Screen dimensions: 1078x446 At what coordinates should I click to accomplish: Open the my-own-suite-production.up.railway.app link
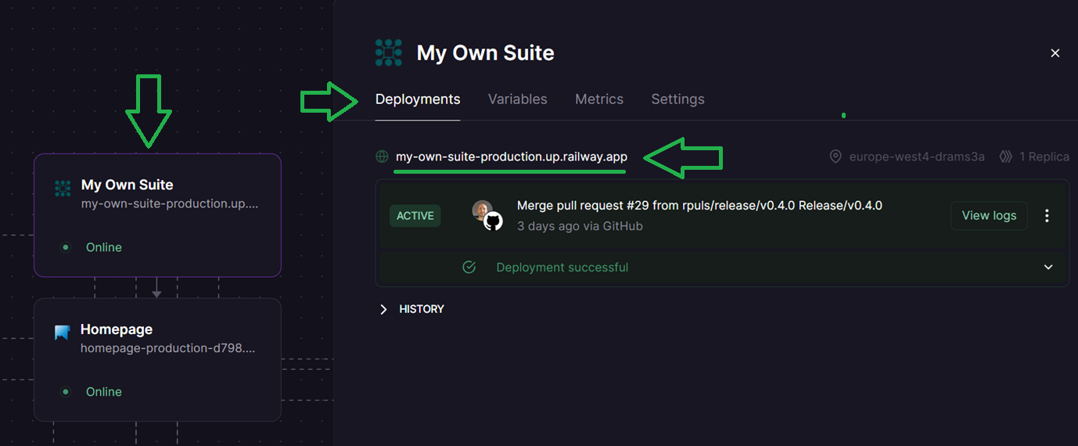511,156
